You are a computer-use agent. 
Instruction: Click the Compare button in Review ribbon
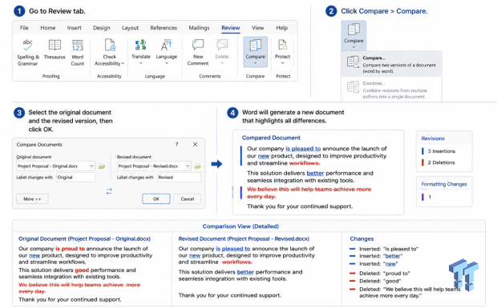click(255, 52)
